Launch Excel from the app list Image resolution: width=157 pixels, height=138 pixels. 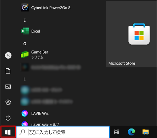(x=30, y=31)
